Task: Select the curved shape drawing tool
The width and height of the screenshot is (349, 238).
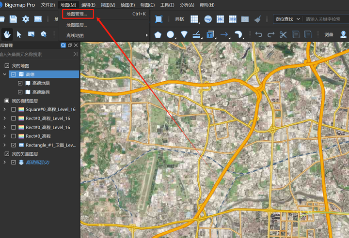Action: click(238, 34)
